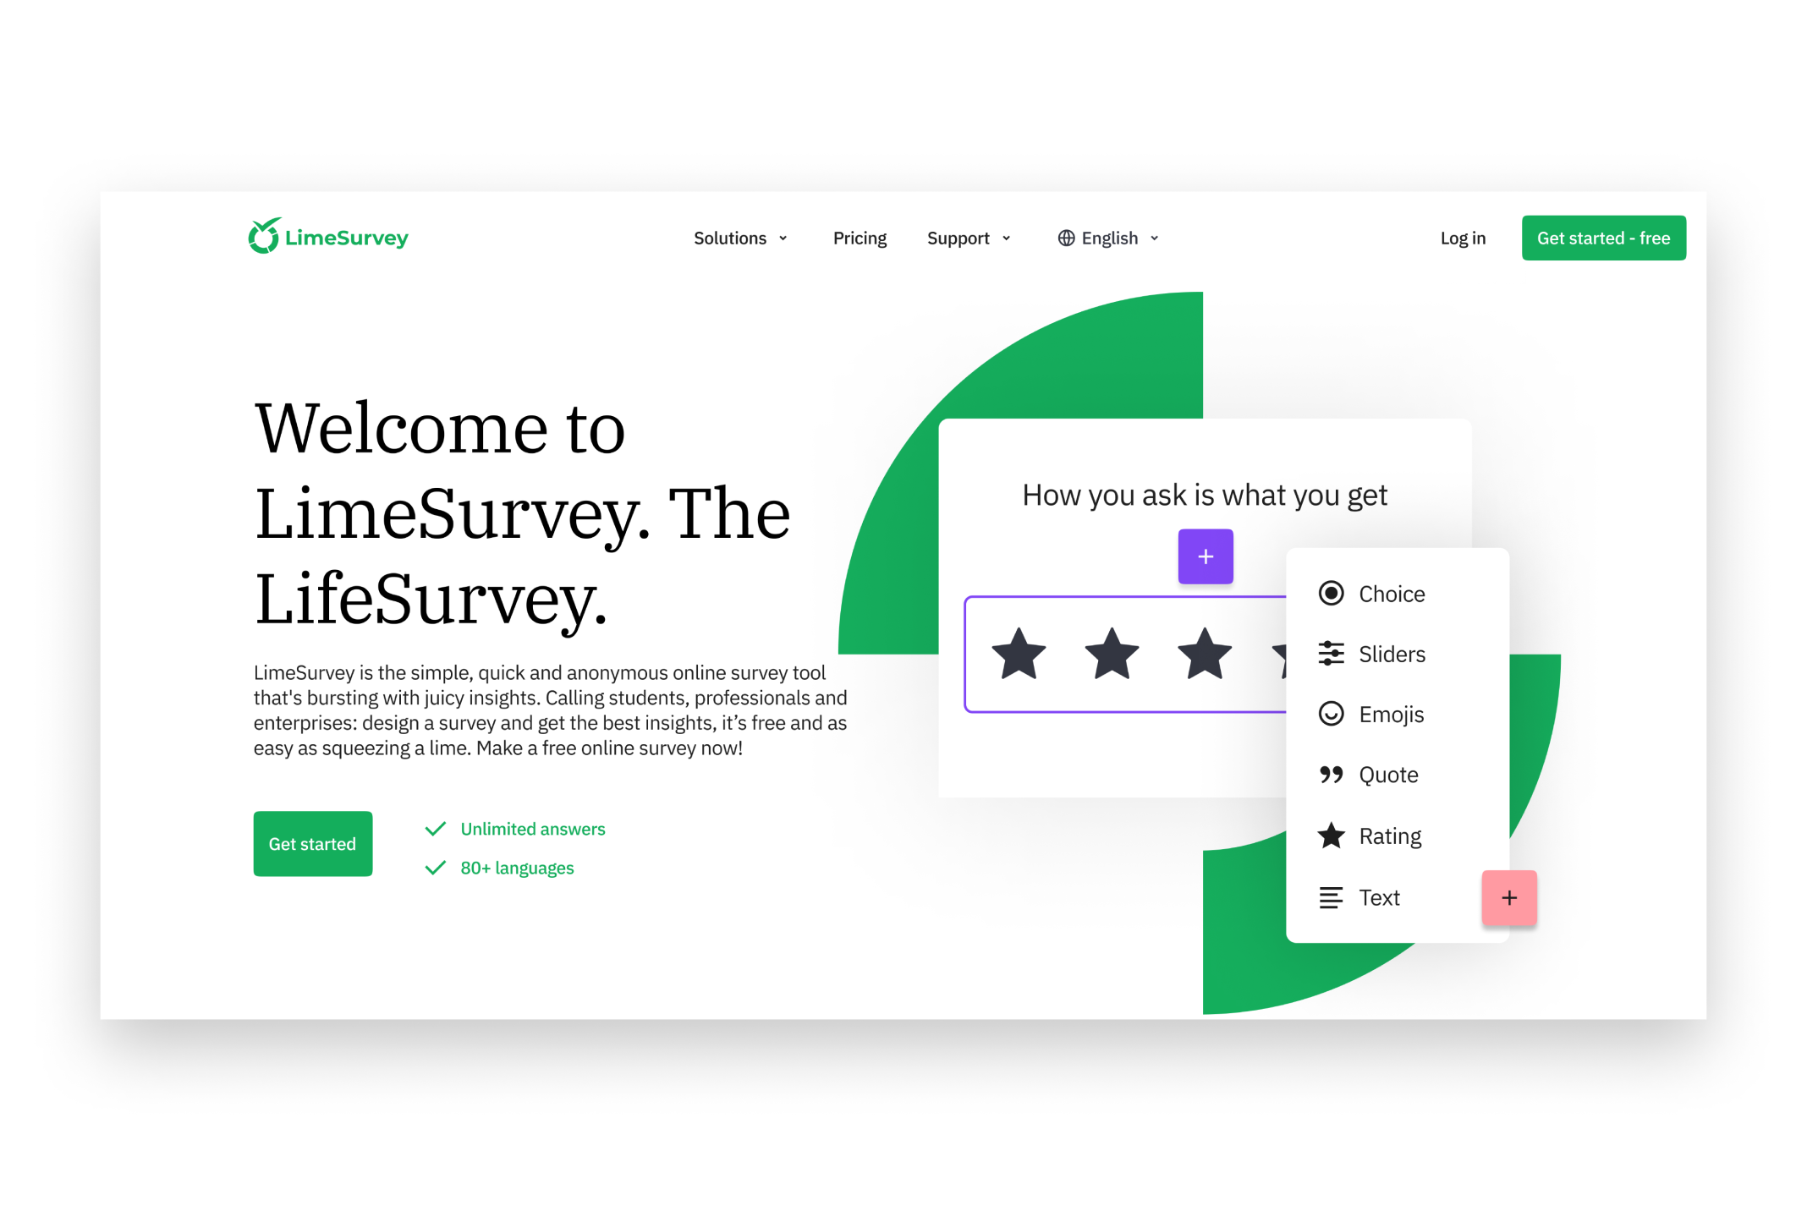Open the English language selector

1108,238
